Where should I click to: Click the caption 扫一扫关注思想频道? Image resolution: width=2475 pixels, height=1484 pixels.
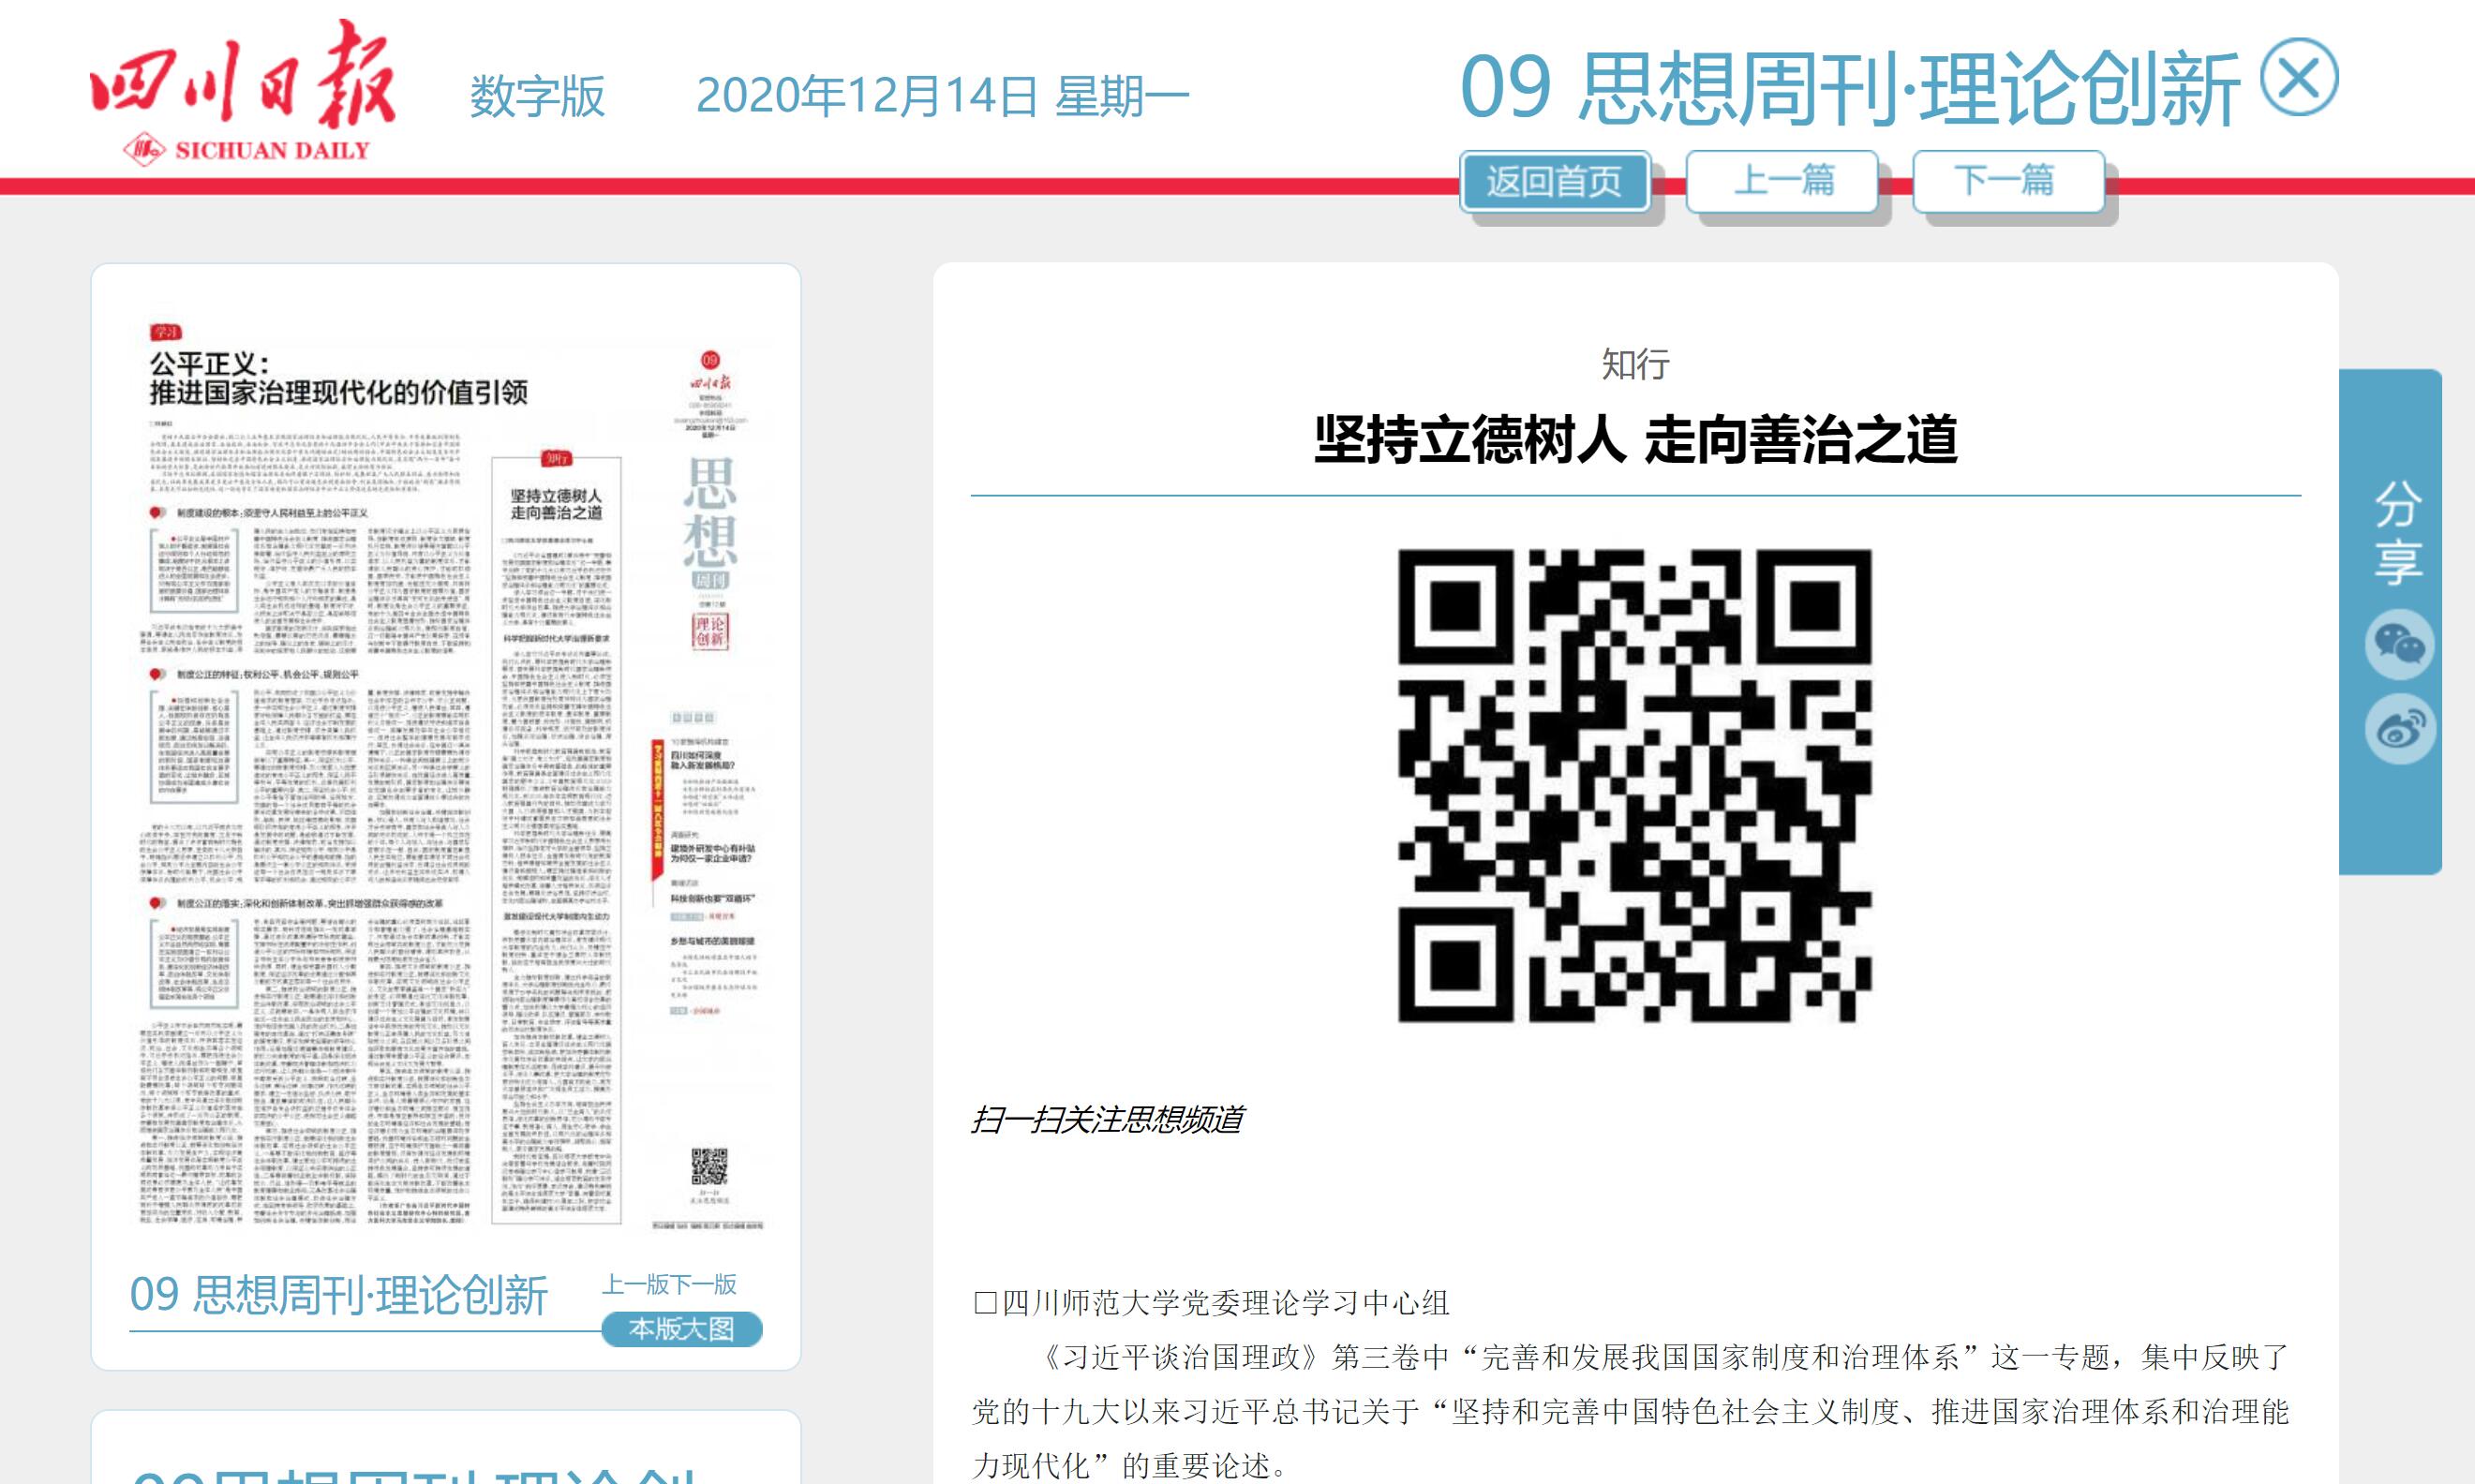[x=1107, y=1119]
